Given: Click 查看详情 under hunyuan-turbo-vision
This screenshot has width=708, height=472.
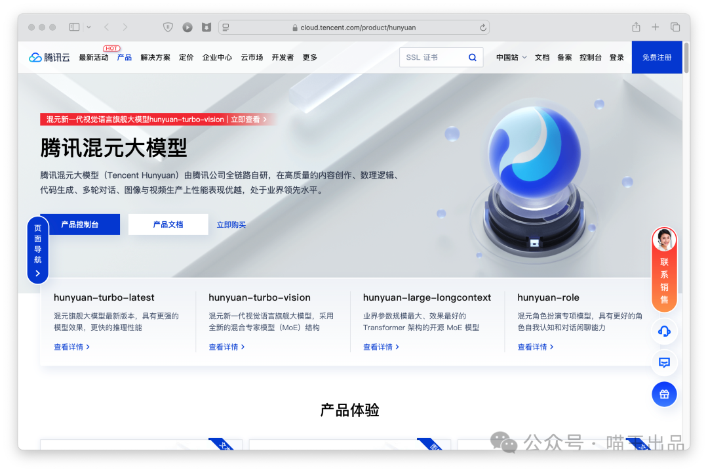Looking at the screenshot, I should pos(227,347).
